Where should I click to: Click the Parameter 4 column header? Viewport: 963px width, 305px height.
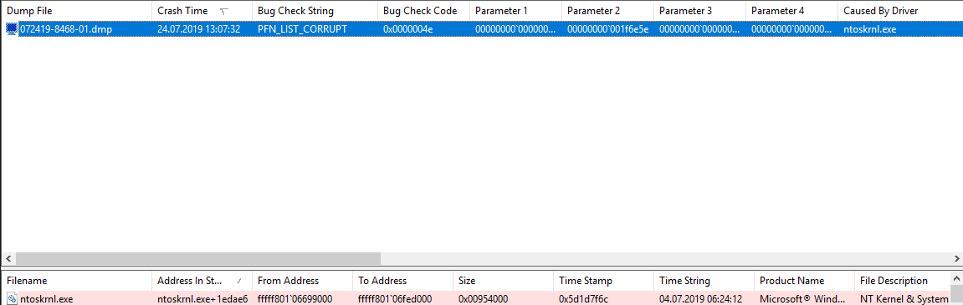[792, 10]
